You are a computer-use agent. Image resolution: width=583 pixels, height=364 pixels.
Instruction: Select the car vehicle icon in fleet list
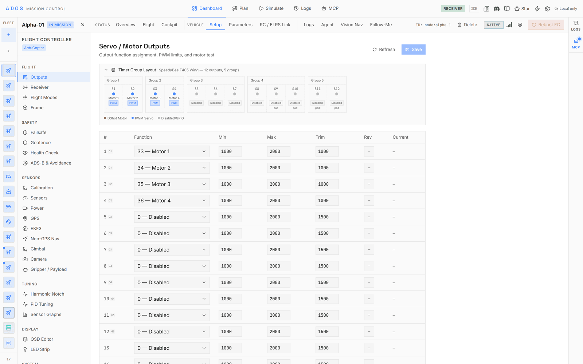9,176
